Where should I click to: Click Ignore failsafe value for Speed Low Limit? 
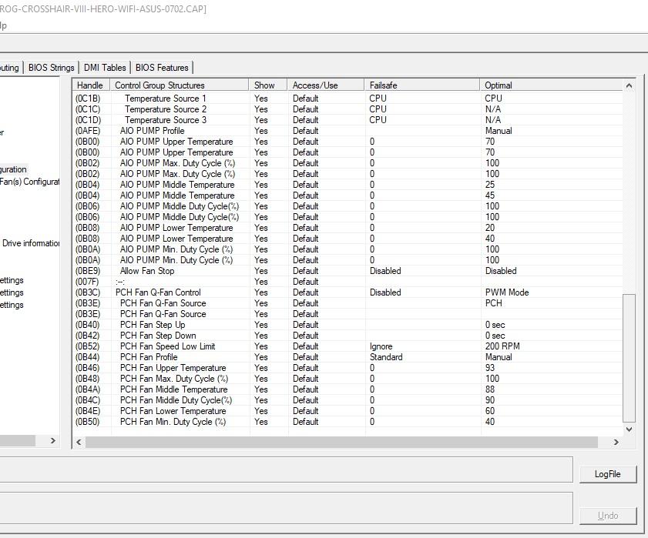(x=381, y=346)
